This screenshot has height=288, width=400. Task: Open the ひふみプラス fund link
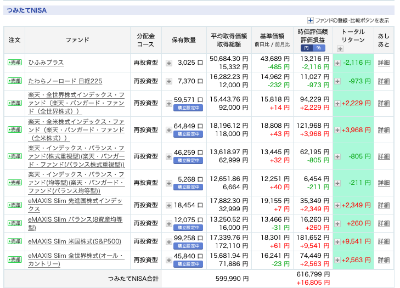point(46,63)
